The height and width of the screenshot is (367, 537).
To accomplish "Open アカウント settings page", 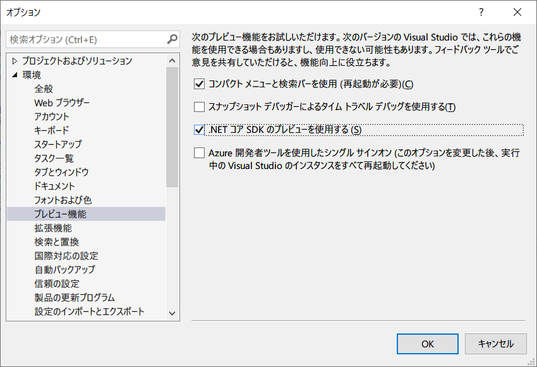I will tap(52, 116).
